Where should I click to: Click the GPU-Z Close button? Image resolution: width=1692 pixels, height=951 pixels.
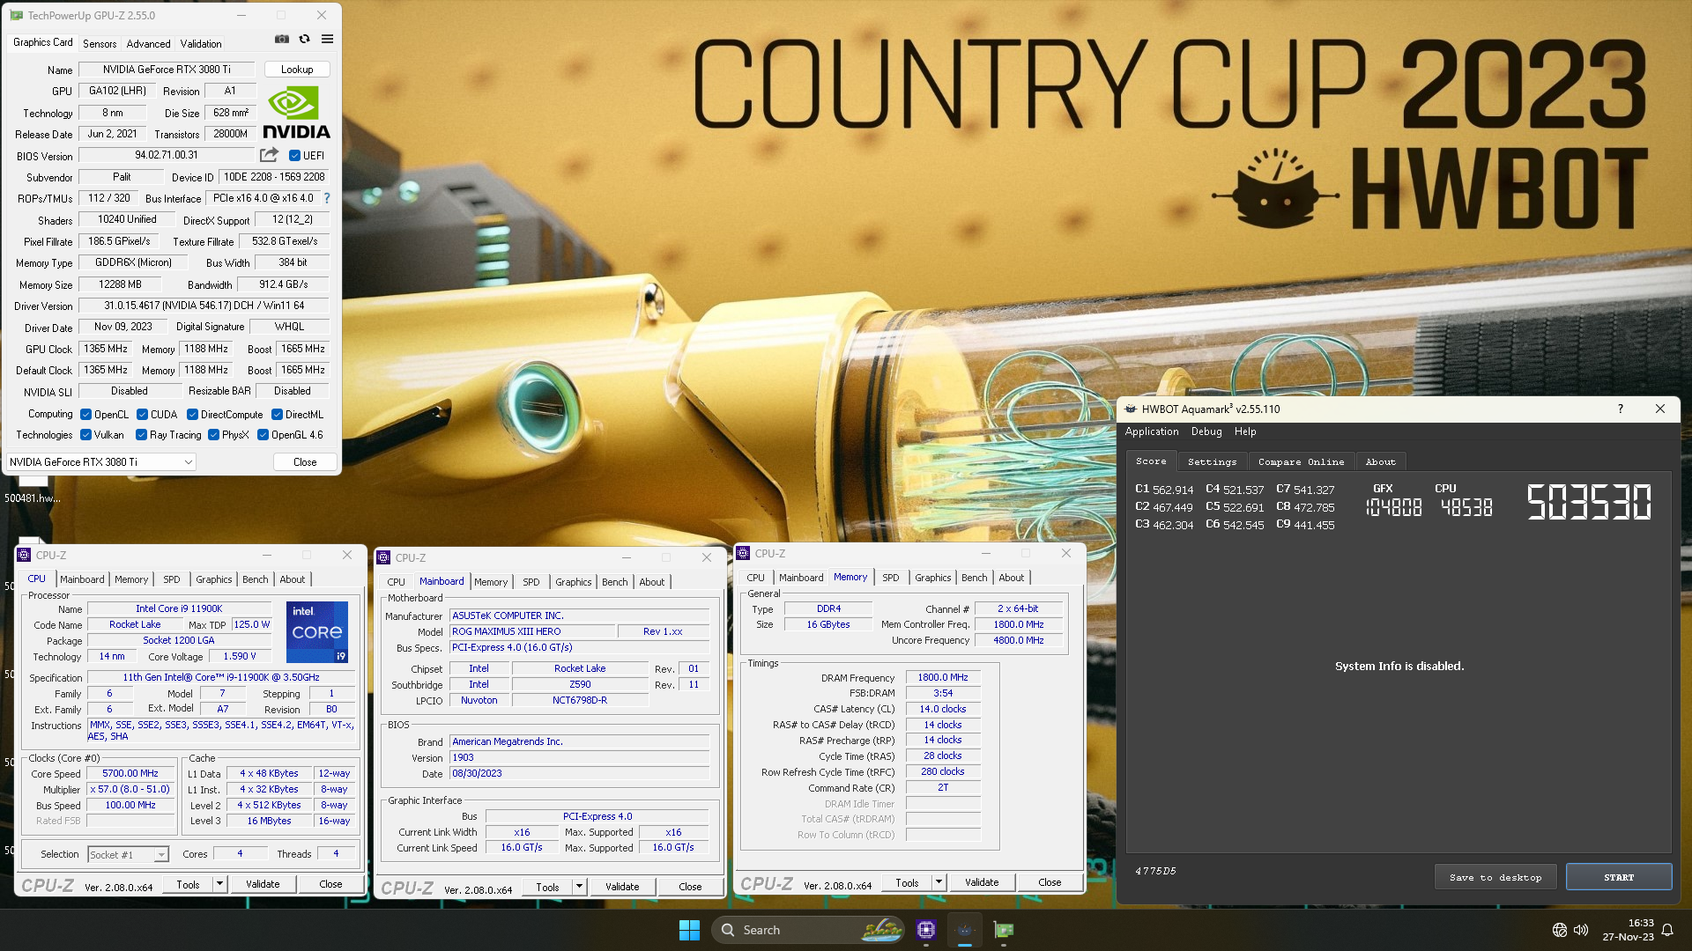[305, 462]
